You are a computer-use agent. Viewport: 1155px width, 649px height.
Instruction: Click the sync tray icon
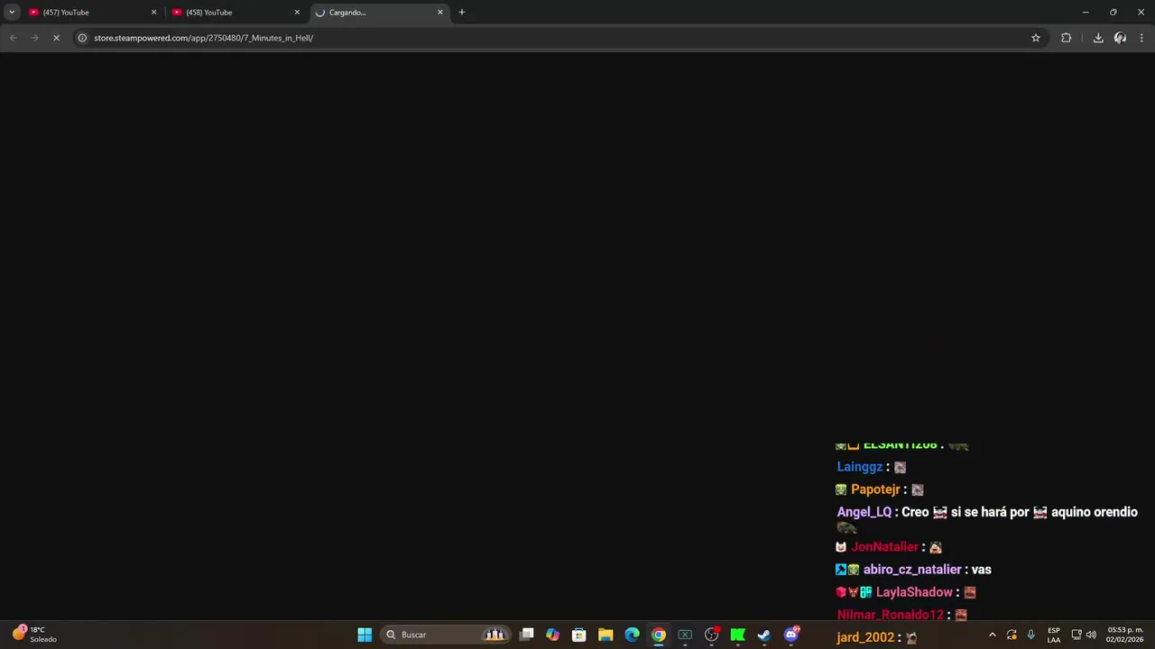1012,635
